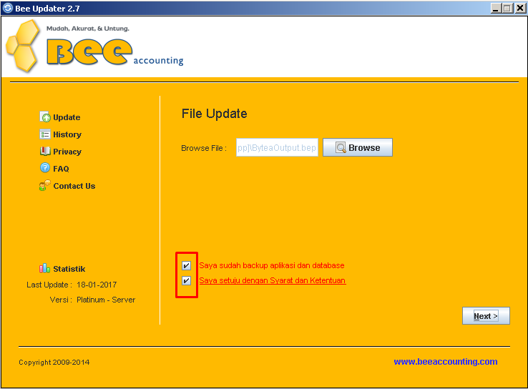Click the Next > button
The height and width of the screenshot is (389, 528).
pos(486,316)
